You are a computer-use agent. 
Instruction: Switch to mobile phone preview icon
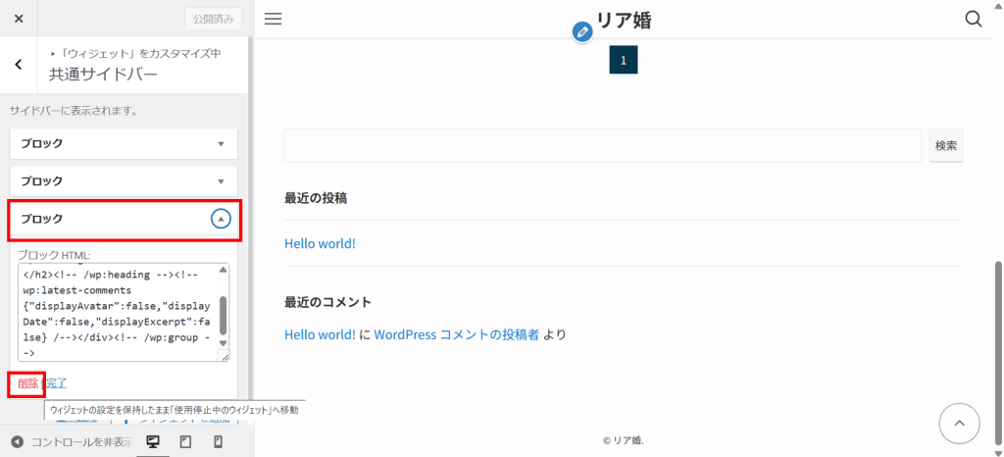pos(218,441)
